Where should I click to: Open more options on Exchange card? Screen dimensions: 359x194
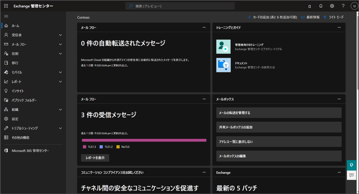point(339,172)
